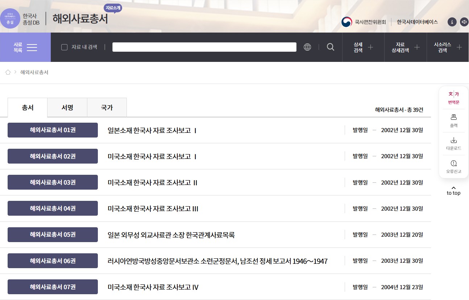Expand the 시소러스 검색 panel
The width and height of the screenshot is (469, 300).
448,47
